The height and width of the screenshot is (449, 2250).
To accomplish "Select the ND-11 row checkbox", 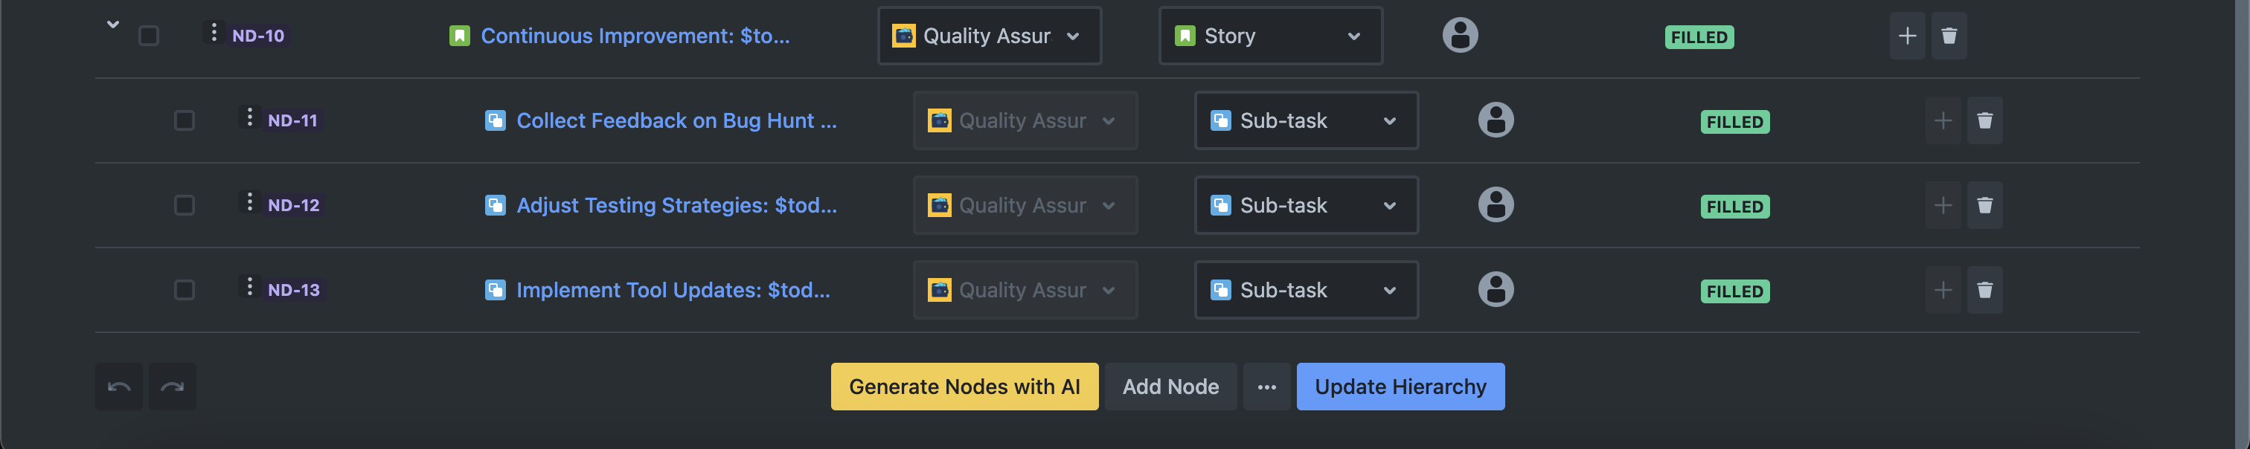I will (185, 120).
